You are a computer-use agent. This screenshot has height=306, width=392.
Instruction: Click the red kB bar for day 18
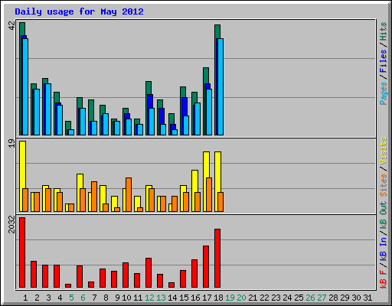click(x=217, y=259)
